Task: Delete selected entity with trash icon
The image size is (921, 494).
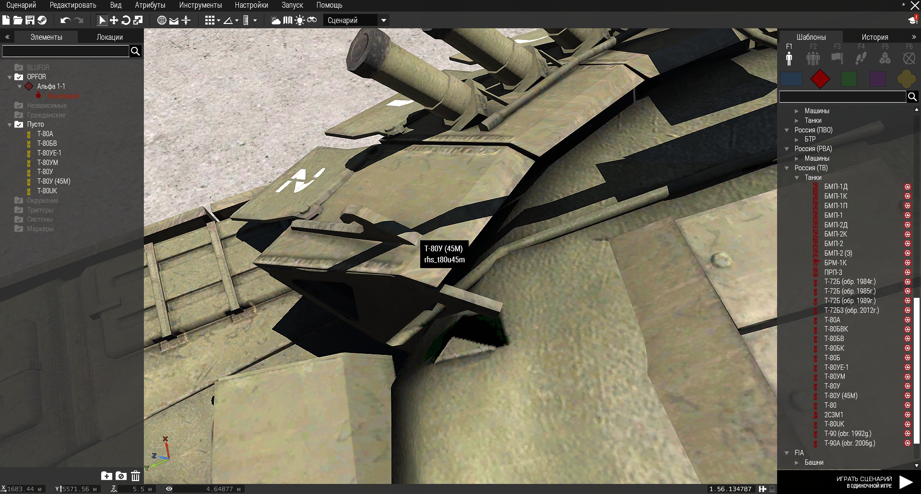Action: pyautogui.click(x=136, y=476)
